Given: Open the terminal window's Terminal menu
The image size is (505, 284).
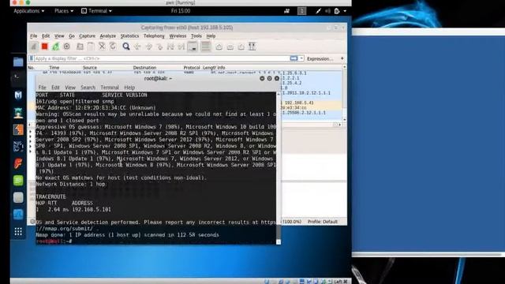Looking at the screenshot, I should 110,88.
